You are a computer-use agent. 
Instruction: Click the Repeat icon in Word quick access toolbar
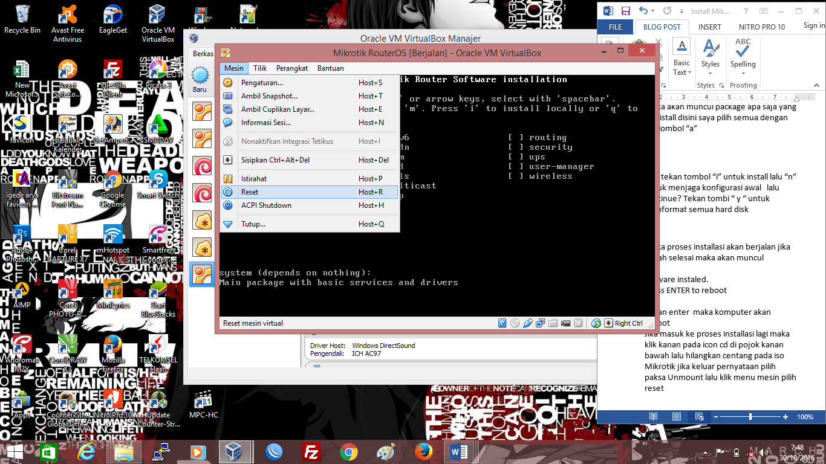[667, 11]
